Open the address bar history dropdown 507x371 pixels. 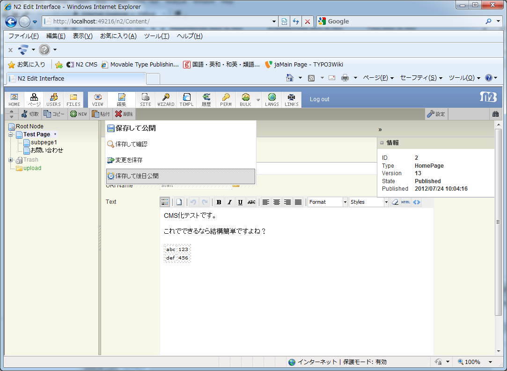coord(274,22)
